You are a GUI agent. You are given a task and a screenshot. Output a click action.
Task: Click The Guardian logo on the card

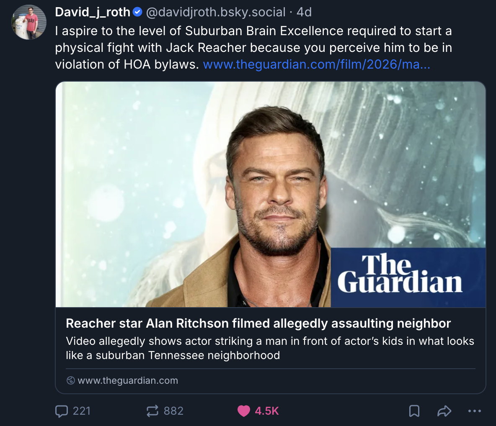coord(400,274)
